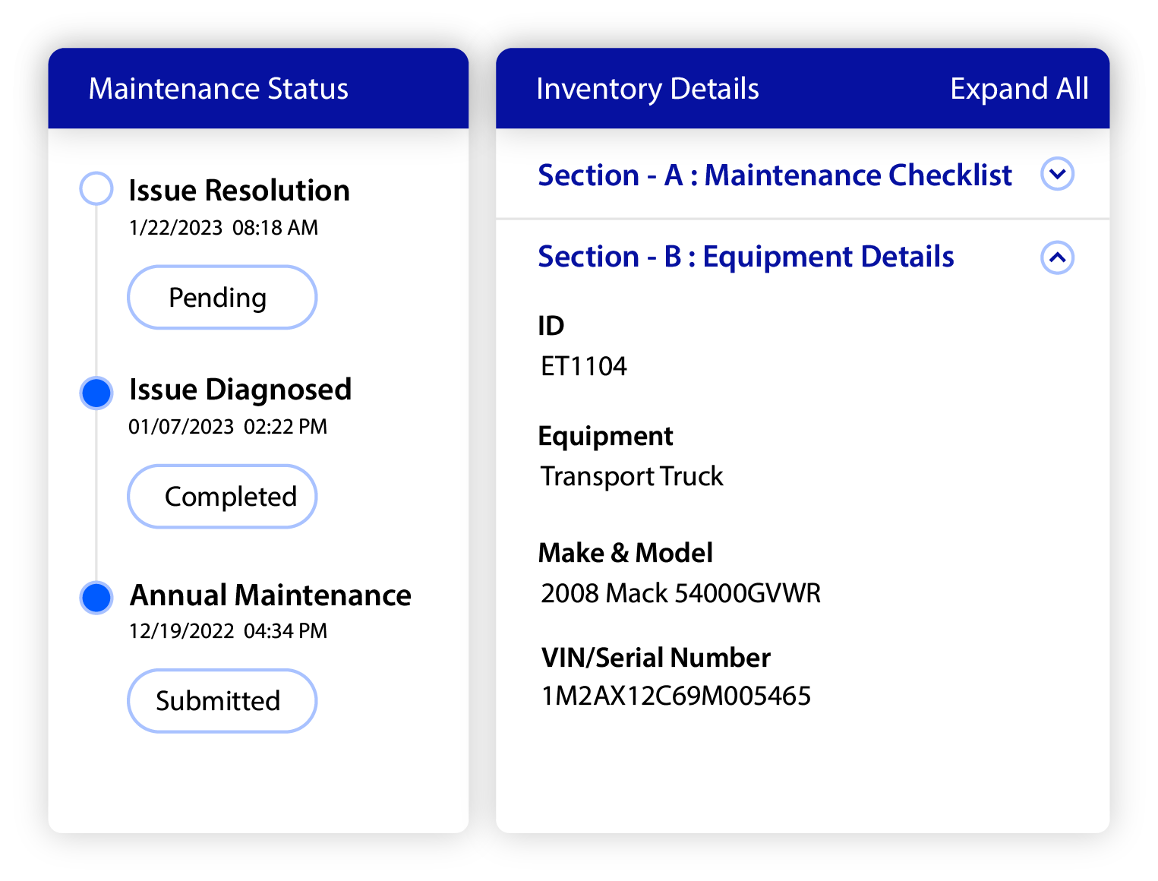Click the Completed status pill
Viewport: 1158px width, 881px height.
221,496
